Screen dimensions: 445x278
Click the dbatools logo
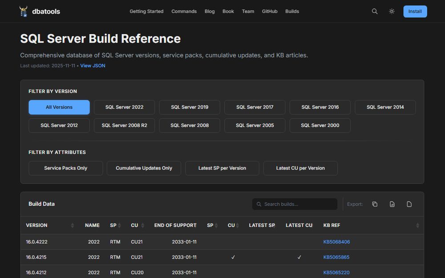point(23,11)
